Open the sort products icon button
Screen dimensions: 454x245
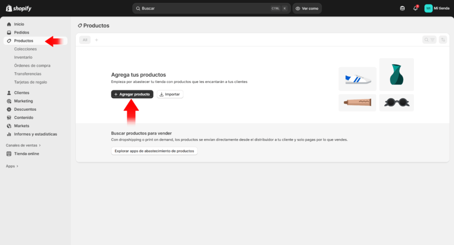click(443, 40)
